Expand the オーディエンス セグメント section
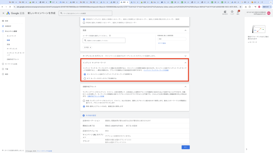Viewport: 273px width, 153px height. point(186,56)
